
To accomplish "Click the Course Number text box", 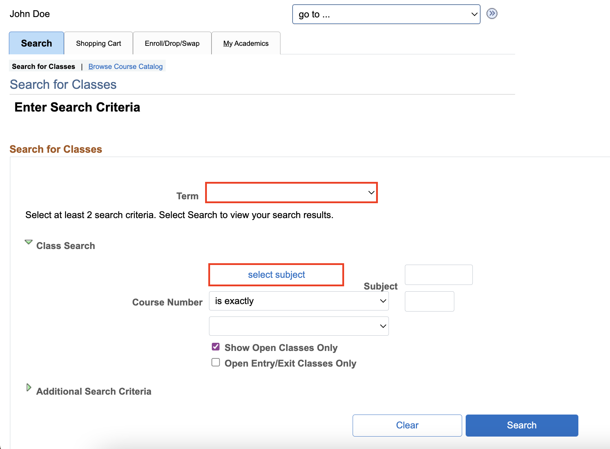I will pyautogui.click(x=429, y=301).
